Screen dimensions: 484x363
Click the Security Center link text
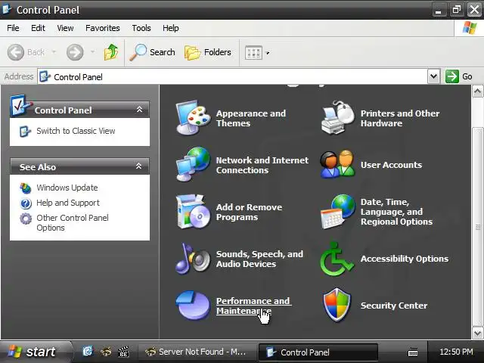tap(394, 306)
